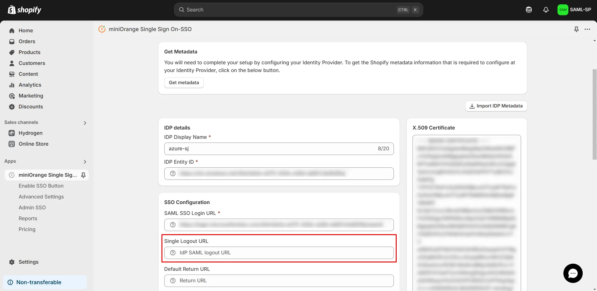Open the live chat bubble
This screenshot has width=597, height=291.
tap(573, 273)
